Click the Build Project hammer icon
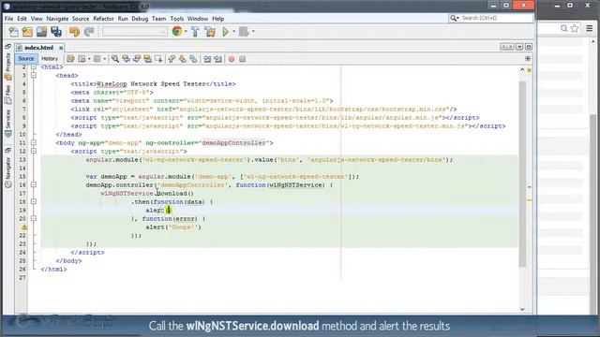Image resolution: width=600 pixels, height=337 pixels. tap(195, 32)
